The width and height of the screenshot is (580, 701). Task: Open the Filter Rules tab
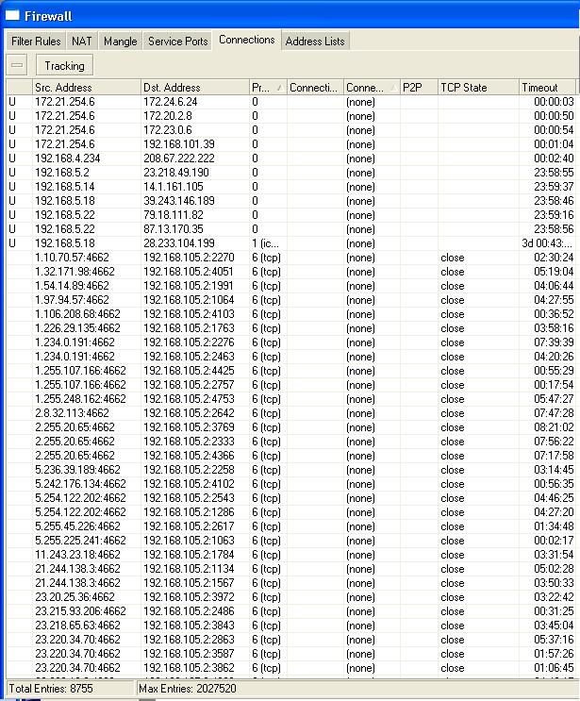pyautogui.click(x=36, y=42)
